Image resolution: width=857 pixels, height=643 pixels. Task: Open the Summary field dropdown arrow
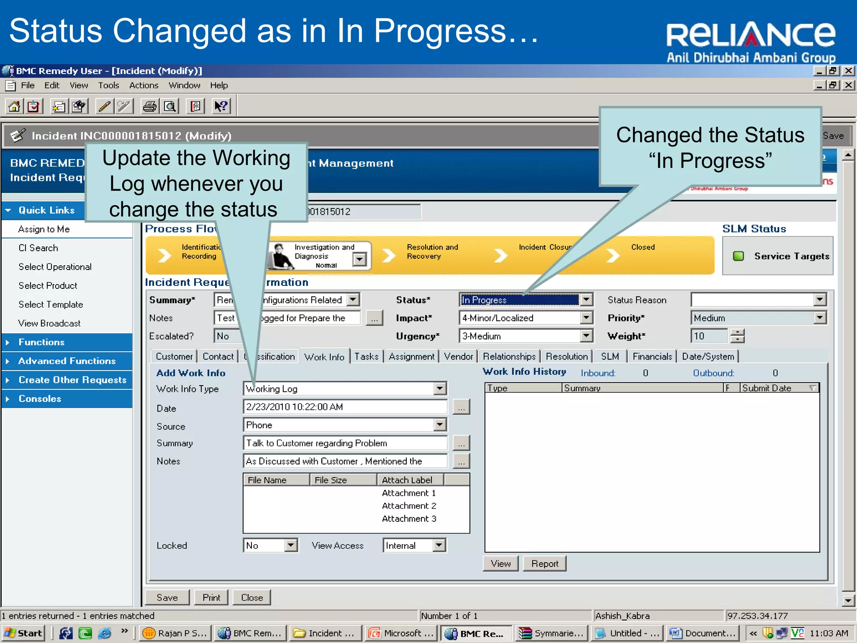coord(353,300)
